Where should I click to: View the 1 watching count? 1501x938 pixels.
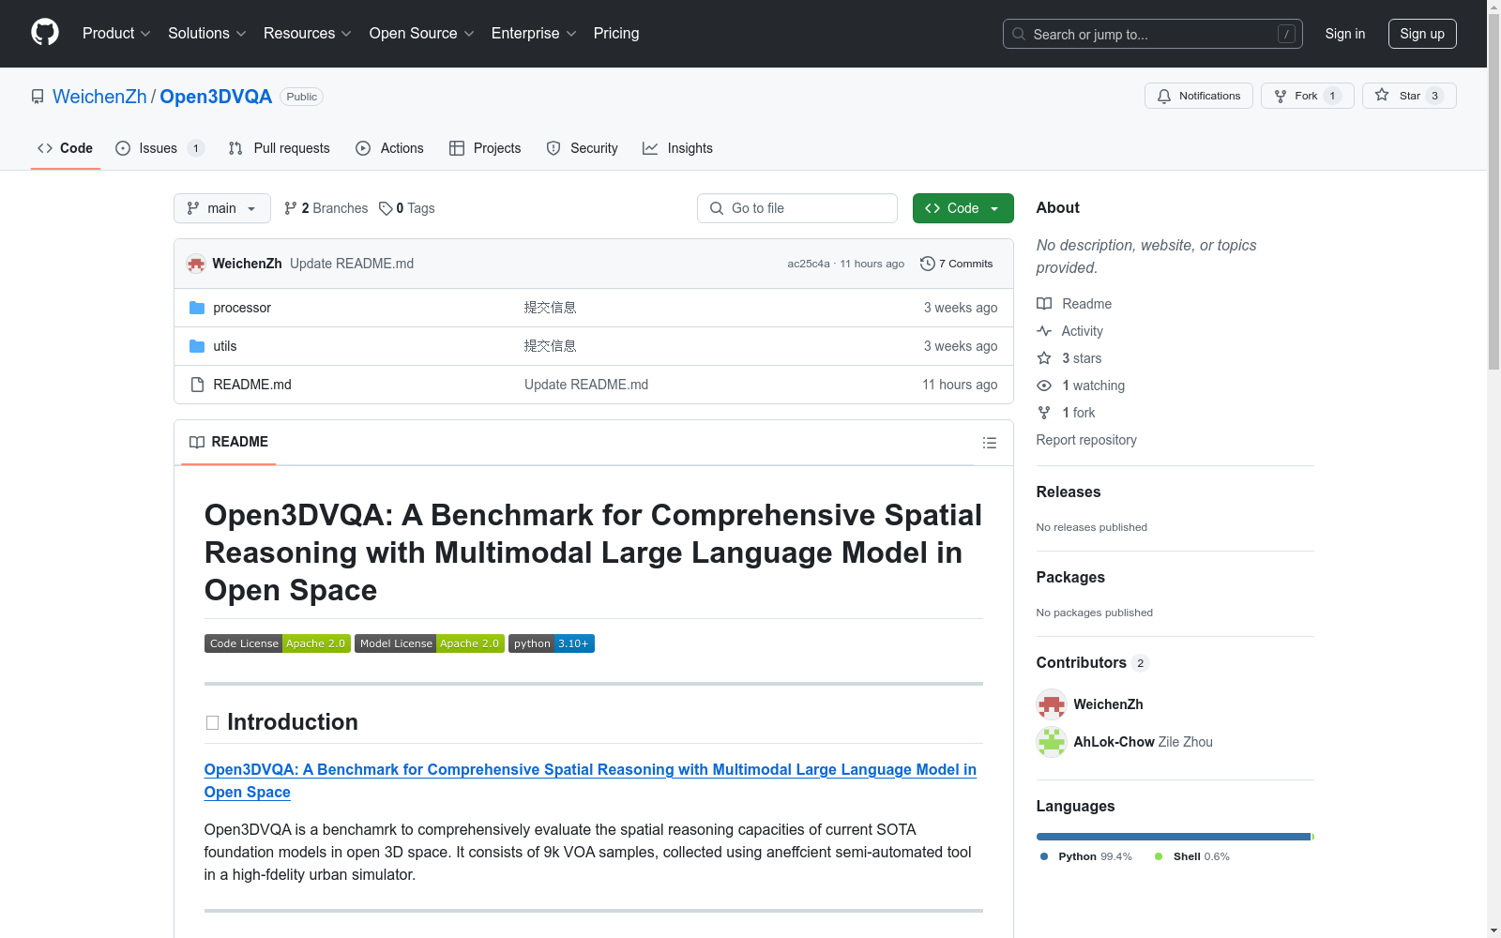1092,386
